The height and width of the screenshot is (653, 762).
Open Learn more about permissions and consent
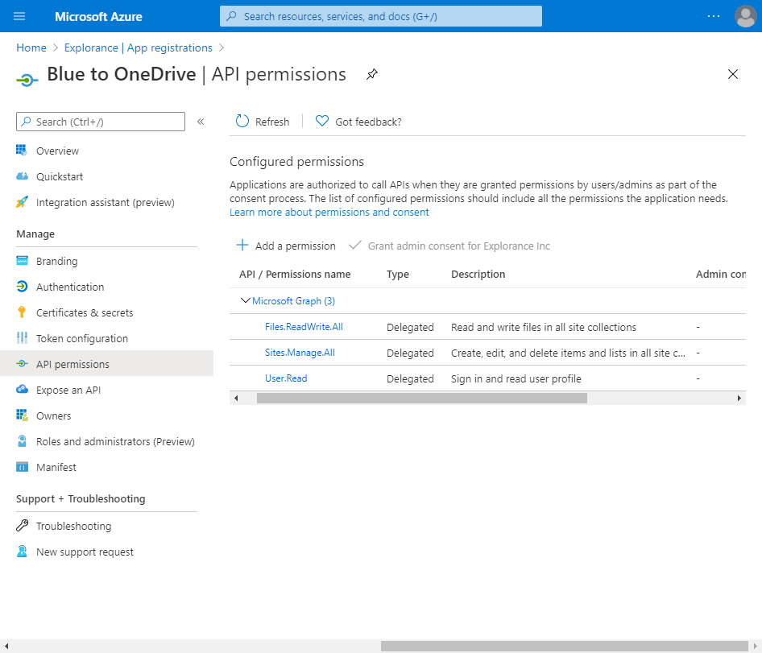[329, 212]
